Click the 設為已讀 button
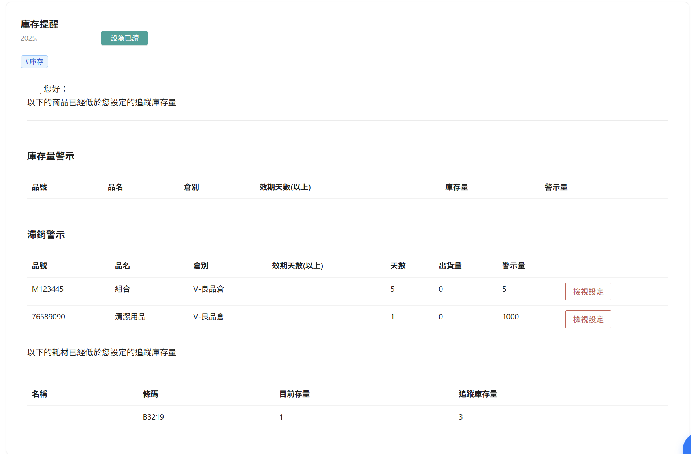 124,38
